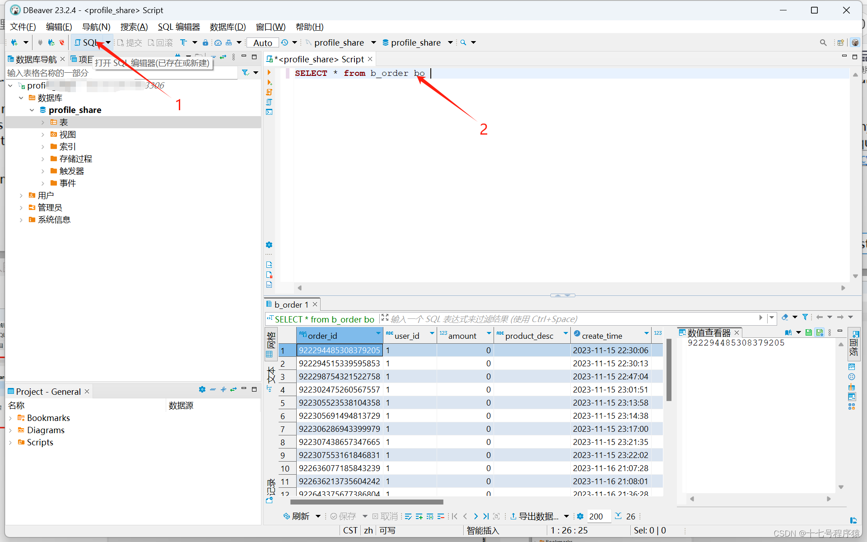Screen dimensions: 867x542
Task: Expand the 表 (Tables) node
Action: click(43, 122)
